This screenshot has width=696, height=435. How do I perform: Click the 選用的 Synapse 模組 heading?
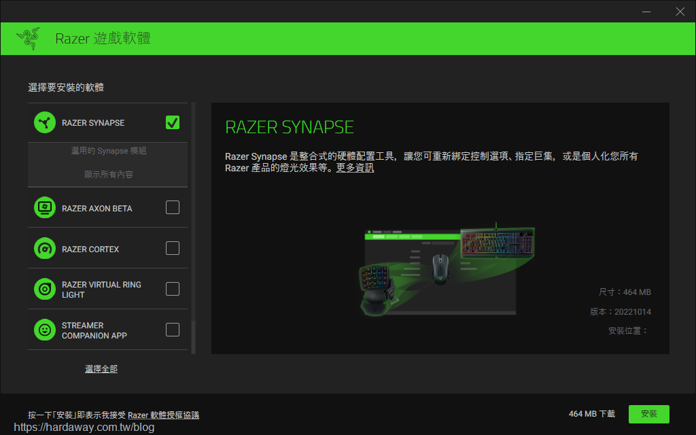(109, 151)
